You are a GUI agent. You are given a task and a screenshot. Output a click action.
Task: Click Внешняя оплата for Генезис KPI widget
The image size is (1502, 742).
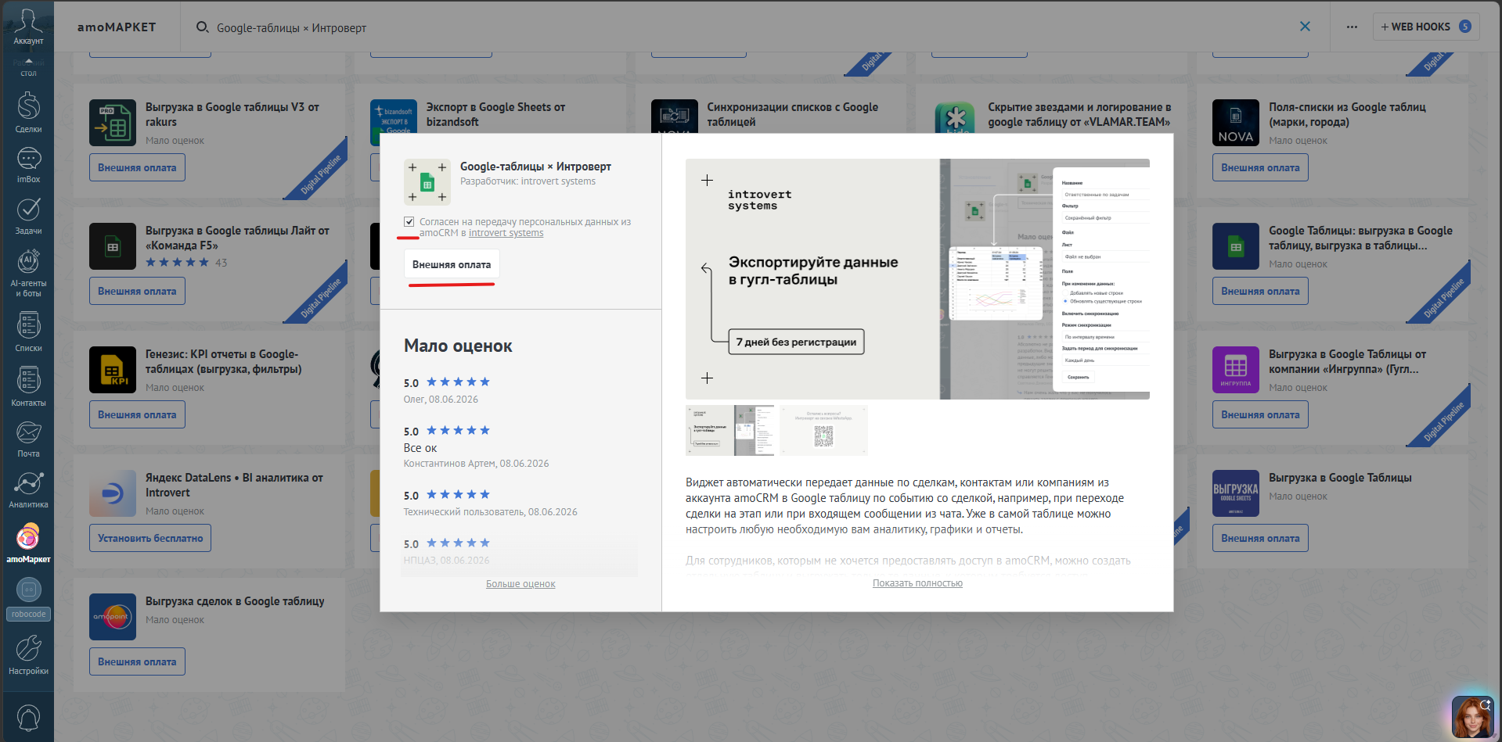137,414
